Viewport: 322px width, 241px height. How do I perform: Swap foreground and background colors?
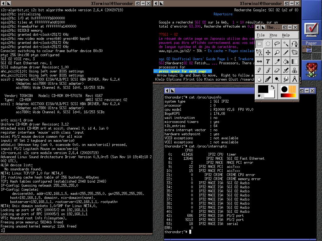pyautogui.click(x=272, y=87)
